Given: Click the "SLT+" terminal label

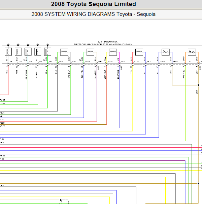Looking at the screenshot, I should point(61,61).
